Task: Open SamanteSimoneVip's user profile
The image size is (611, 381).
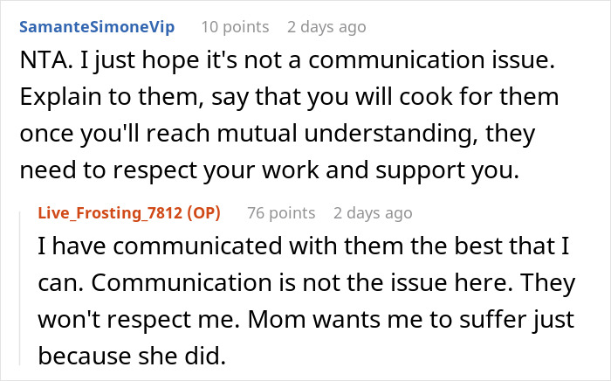Action: coord(97,27)
